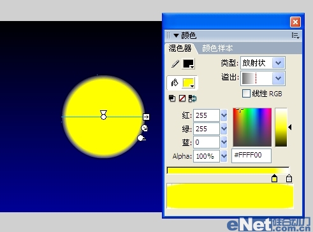Viewport: 313px width, 232px height.
Task: Click the panel gripper handle
Action: point(168,36)
